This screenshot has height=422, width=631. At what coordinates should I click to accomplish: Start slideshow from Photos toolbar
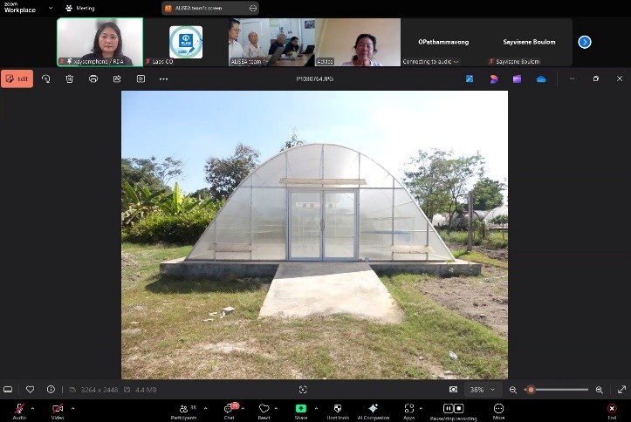point(141,78)
